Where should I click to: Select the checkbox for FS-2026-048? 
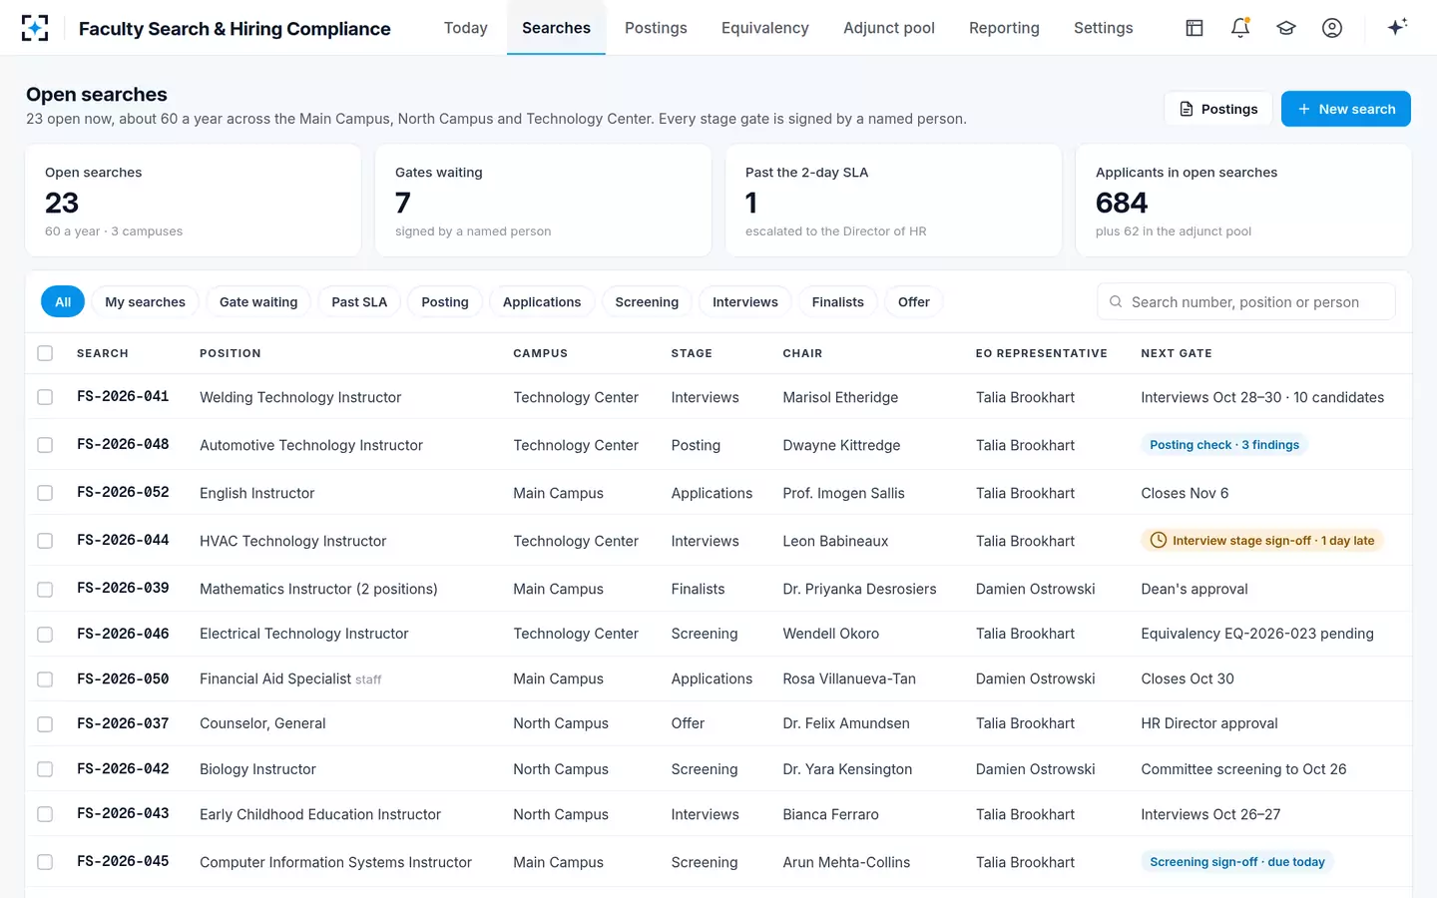pyautogui.click(x=45, y=445)
